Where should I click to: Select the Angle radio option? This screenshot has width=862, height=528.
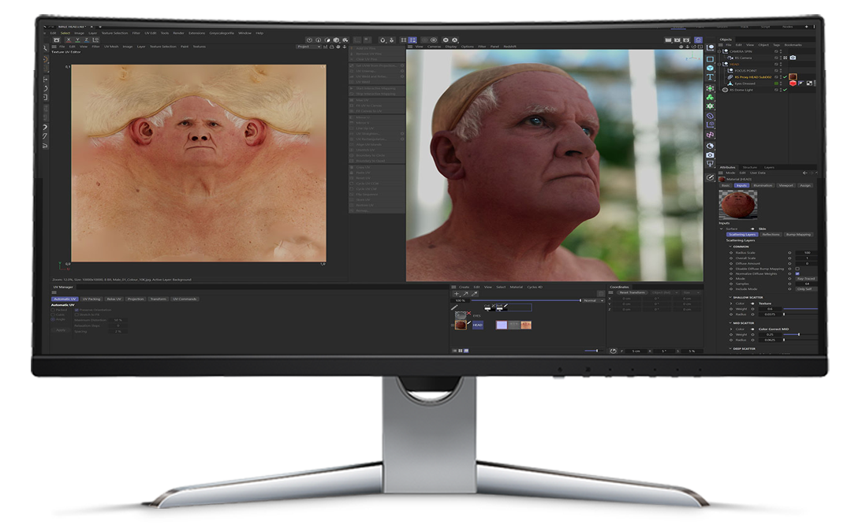53,319
